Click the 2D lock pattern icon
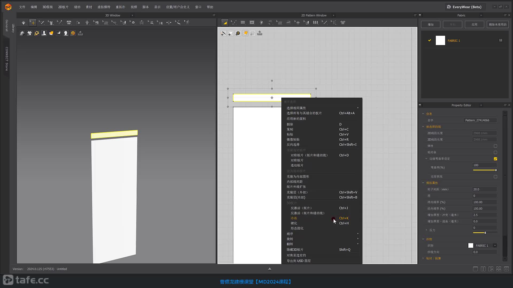The height and width of the screenshot is (288, 513). (x=252, y=33)
